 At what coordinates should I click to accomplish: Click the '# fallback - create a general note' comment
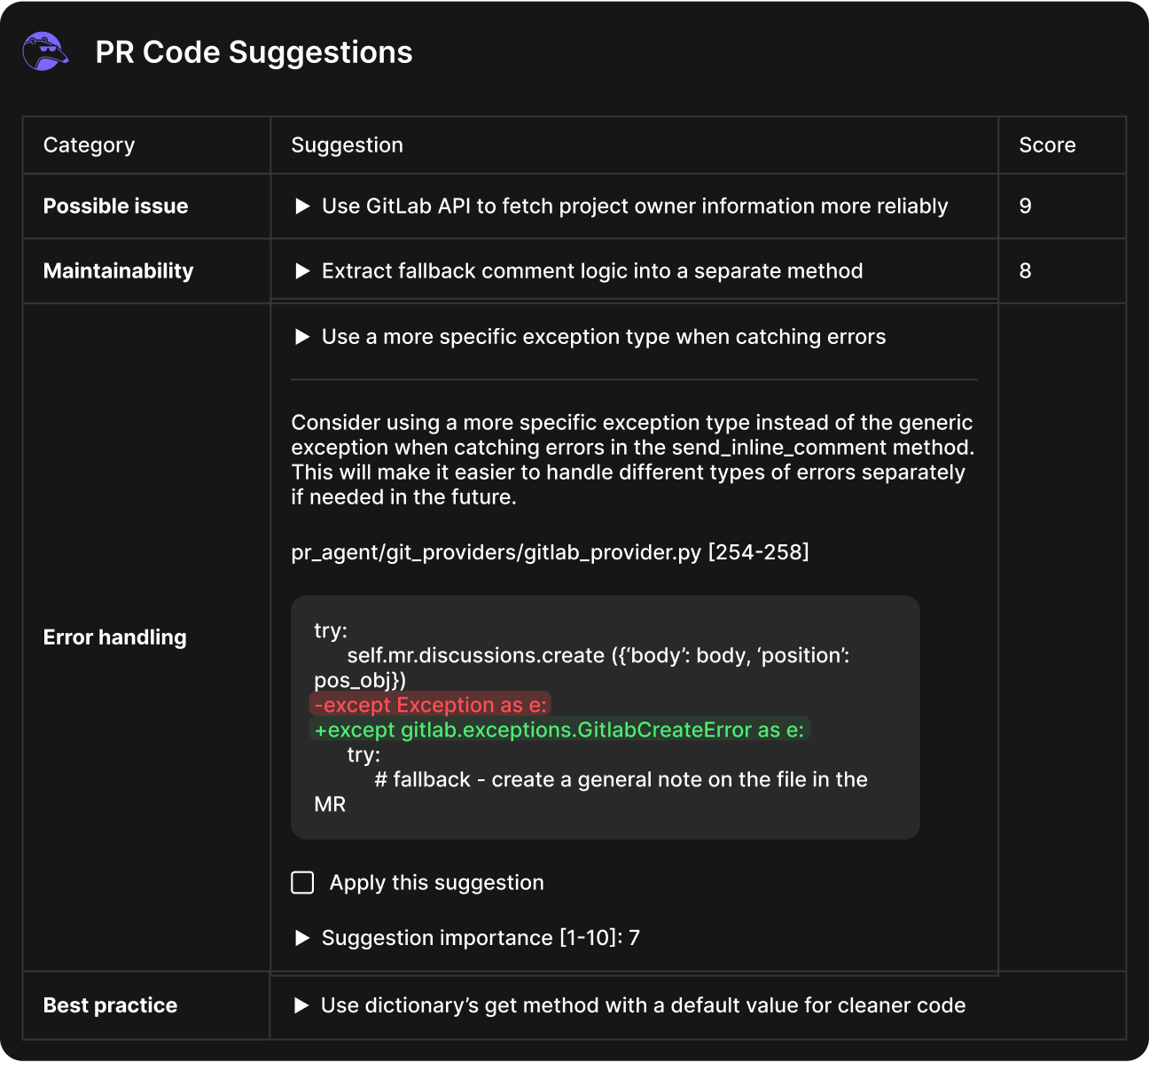point(591,792)
